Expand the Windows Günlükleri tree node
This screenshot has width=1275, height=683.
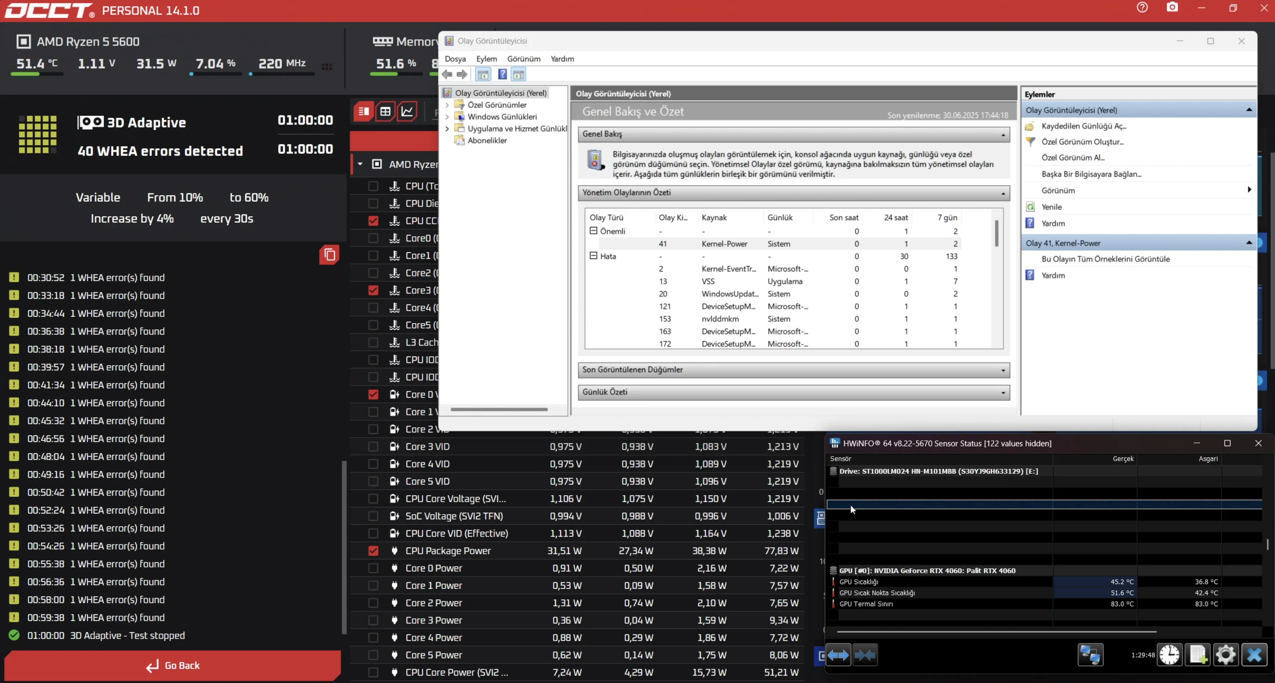click(448, 117)
